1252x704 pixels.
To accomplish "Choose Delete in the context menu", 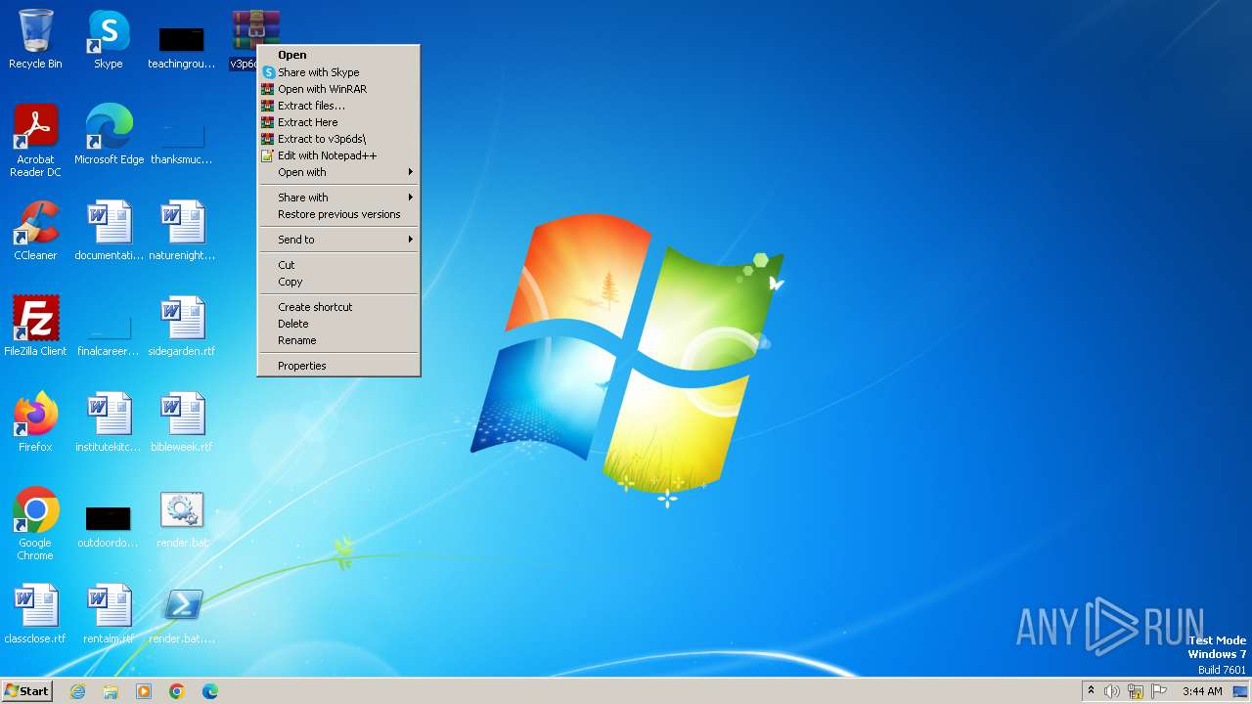I will point(338,324).
